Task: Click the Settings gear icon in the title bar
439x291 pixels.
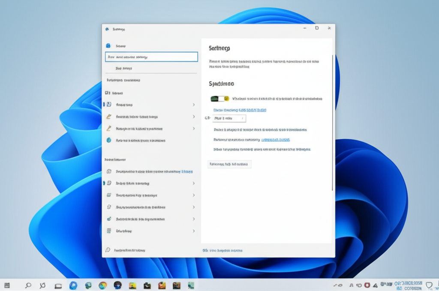Action: [x=106, y=29]
